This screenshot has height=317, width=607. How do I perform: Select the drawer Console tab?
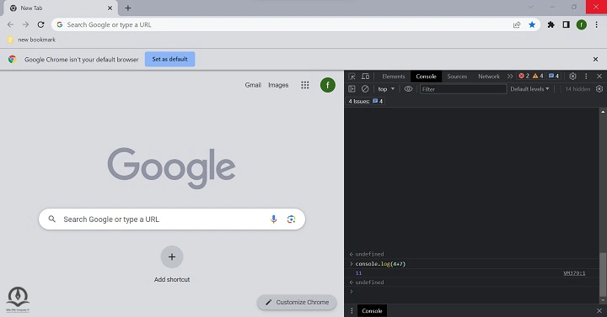[x=372, y=311]
